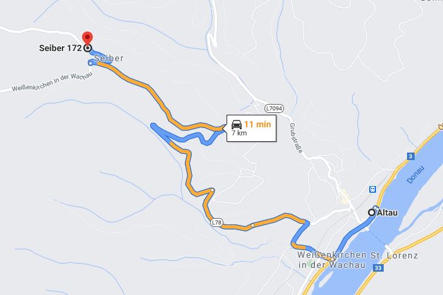Select the 11 min route time label
The height and width of the screenshot is (295, 443).
257,124
